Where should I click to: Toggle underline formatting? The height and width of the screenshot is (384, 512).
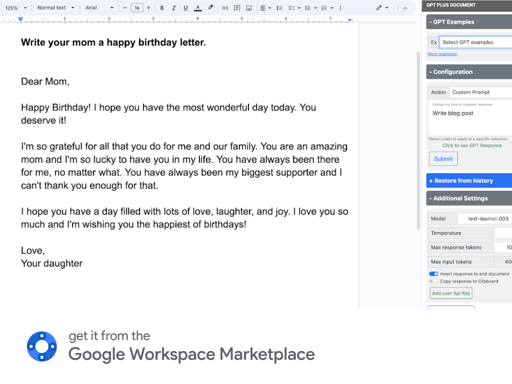[185, 7]
